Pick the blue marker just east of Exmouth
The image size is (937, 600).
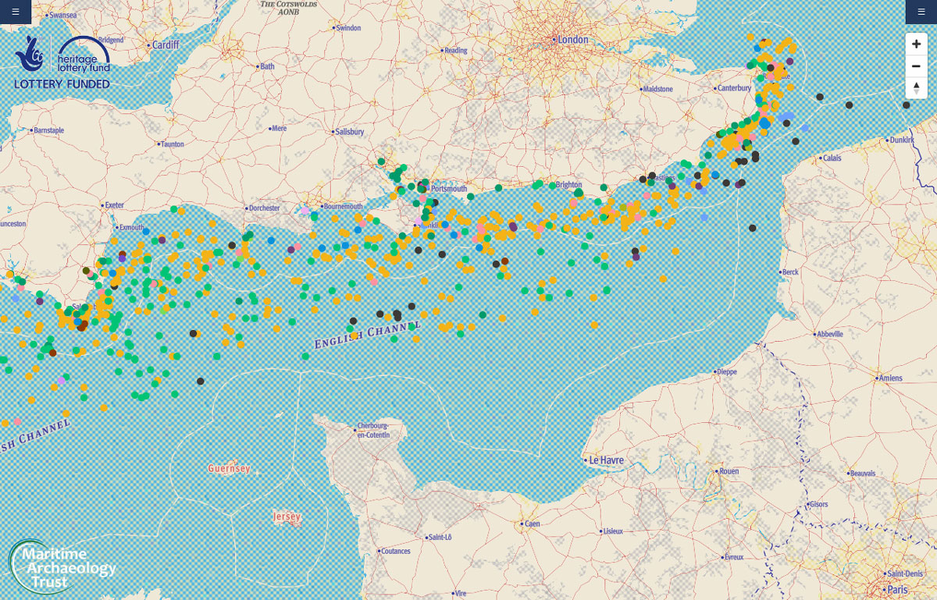146,232
